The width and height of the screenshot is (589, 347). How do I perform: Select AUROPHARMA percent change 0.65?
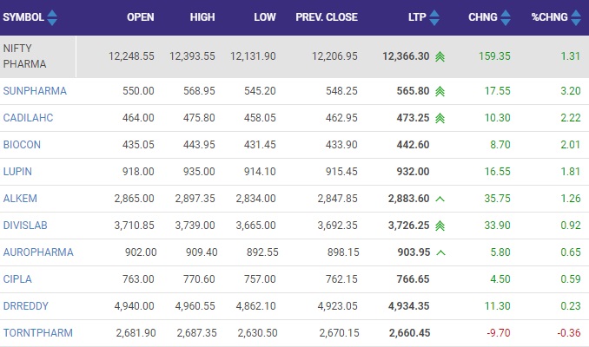point(571,252)
